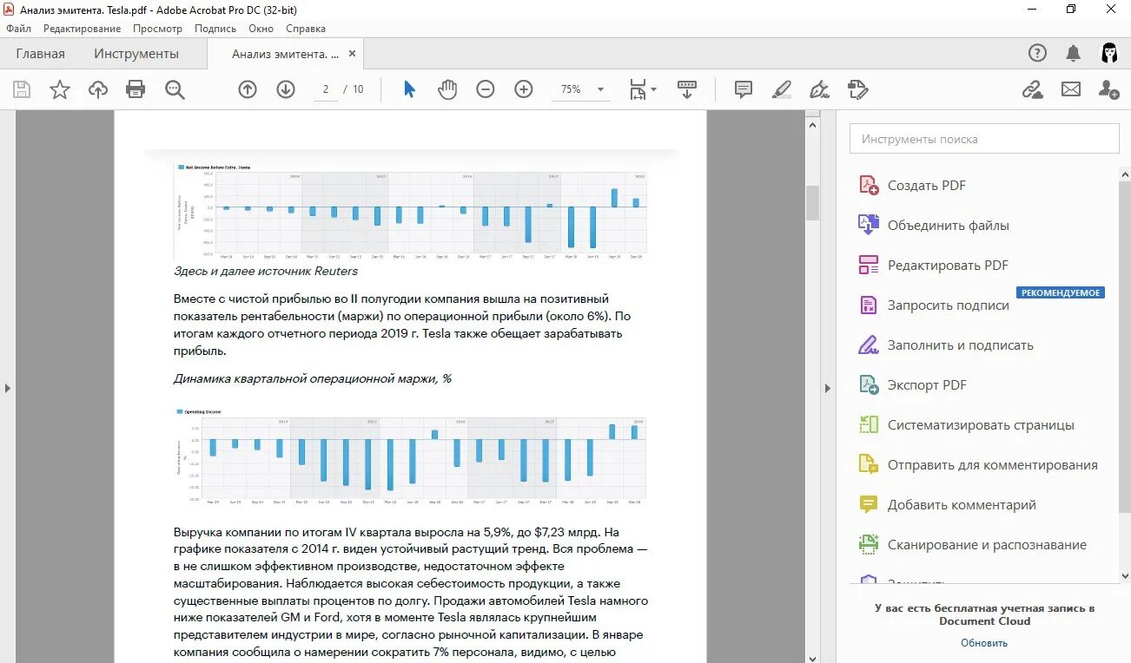Switch to the Главная tab
This screenshot has height=663, width=1131.
(x=40, y=54)
